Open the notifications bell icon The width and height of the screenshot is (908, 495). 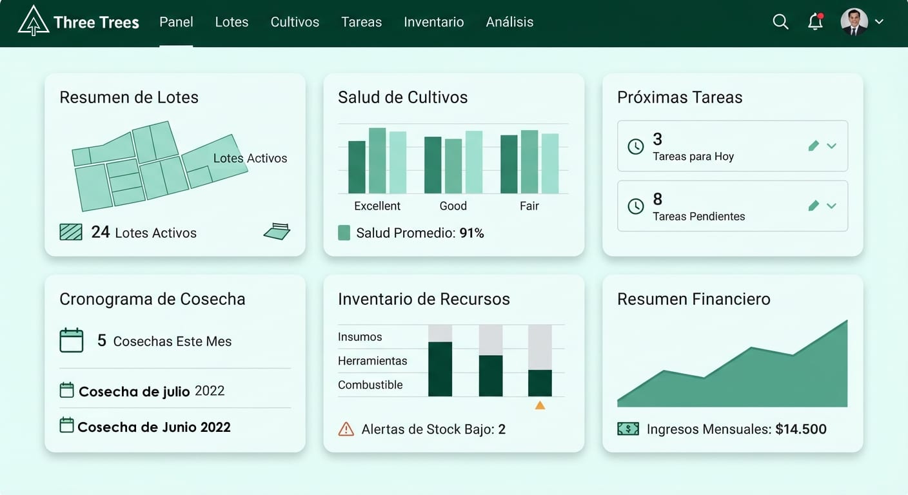815,21
